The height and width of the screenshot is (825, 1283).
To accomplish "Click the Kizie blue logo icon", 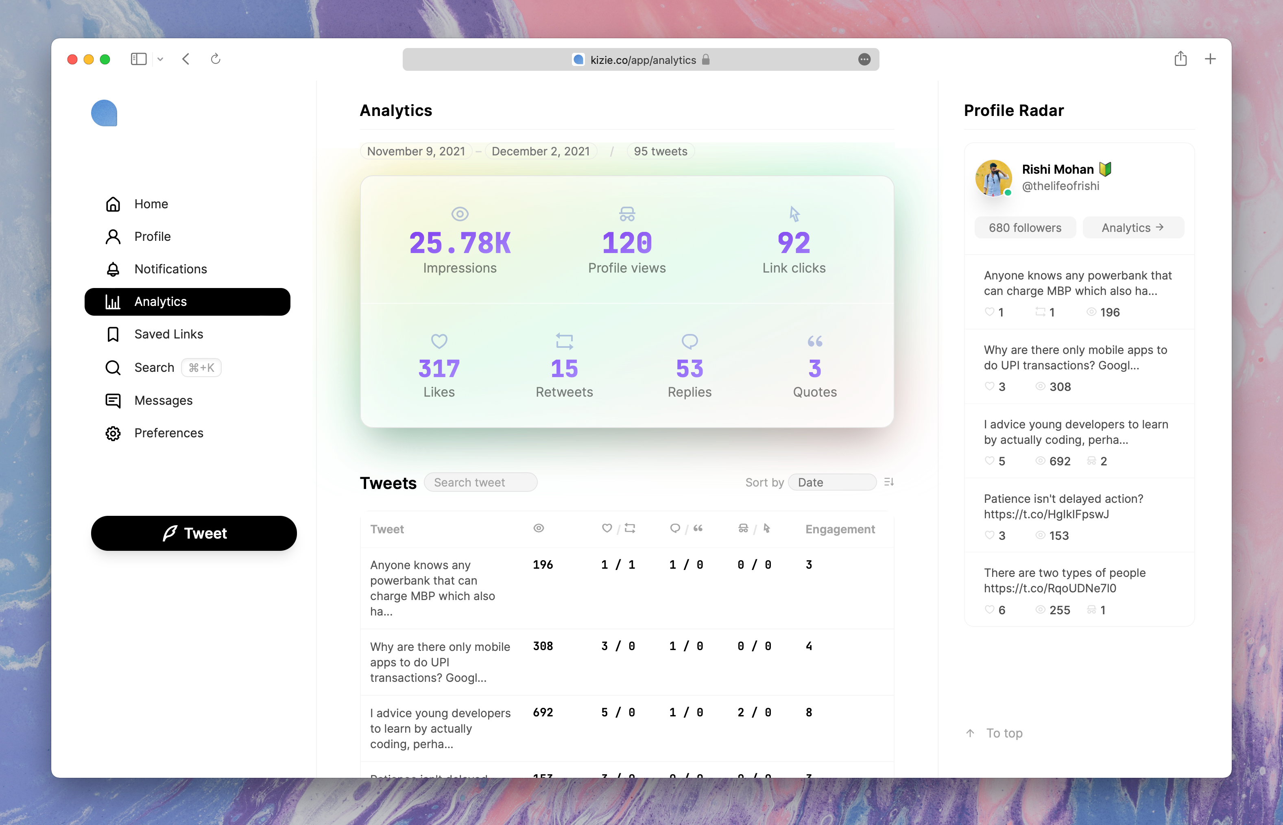I will pyautogui.click(x=104, y=113).
